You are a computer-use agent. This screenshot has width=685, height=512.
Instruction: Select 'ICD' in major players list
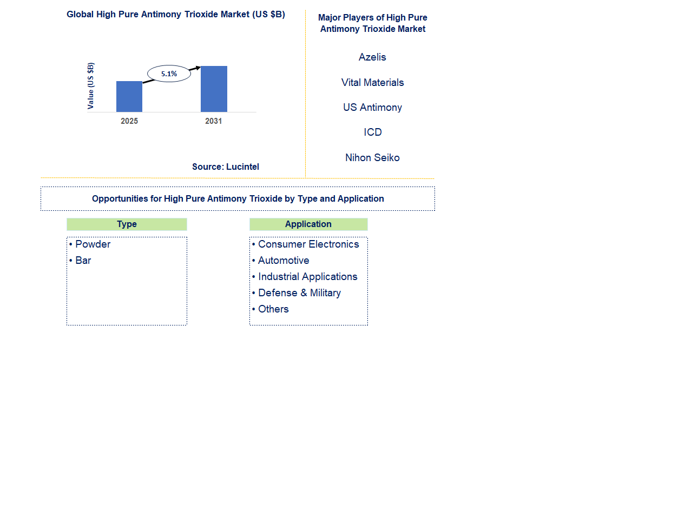pyautogui.click(x=373, y=132)
